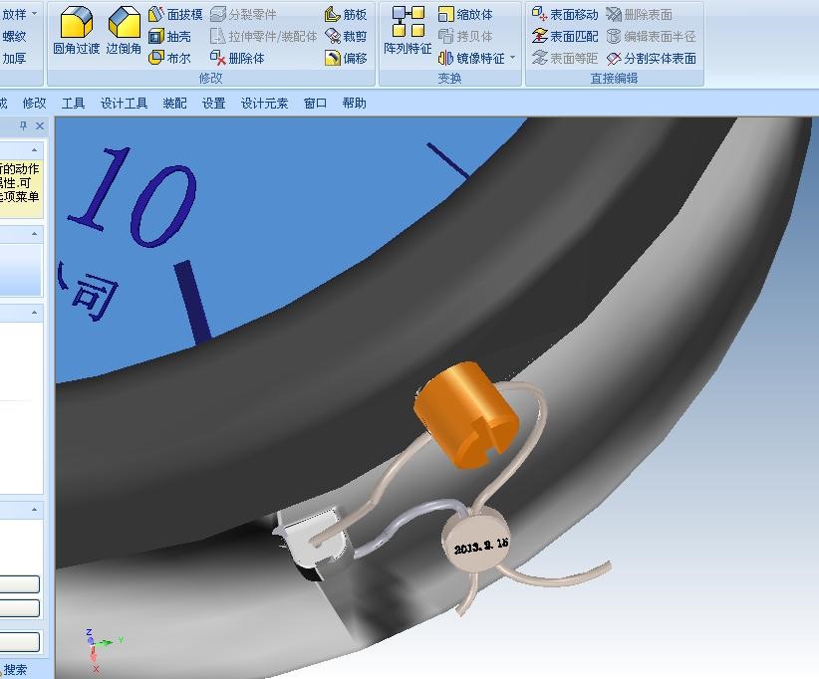Select the 表面移动 move face tool
The height and width of the screenshot is (679, 819).
click(565, 15)
